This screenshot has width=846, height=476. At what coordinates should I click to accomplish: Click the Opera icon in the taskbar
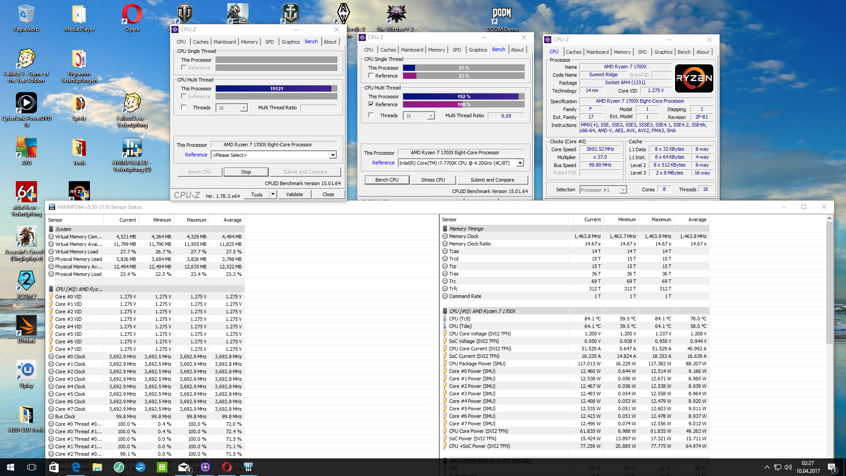pos(227,467)
